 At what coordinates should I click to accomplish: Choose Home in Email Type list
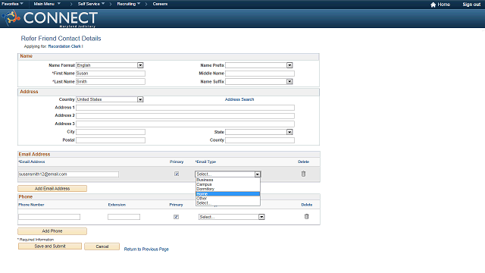[228, 194]
